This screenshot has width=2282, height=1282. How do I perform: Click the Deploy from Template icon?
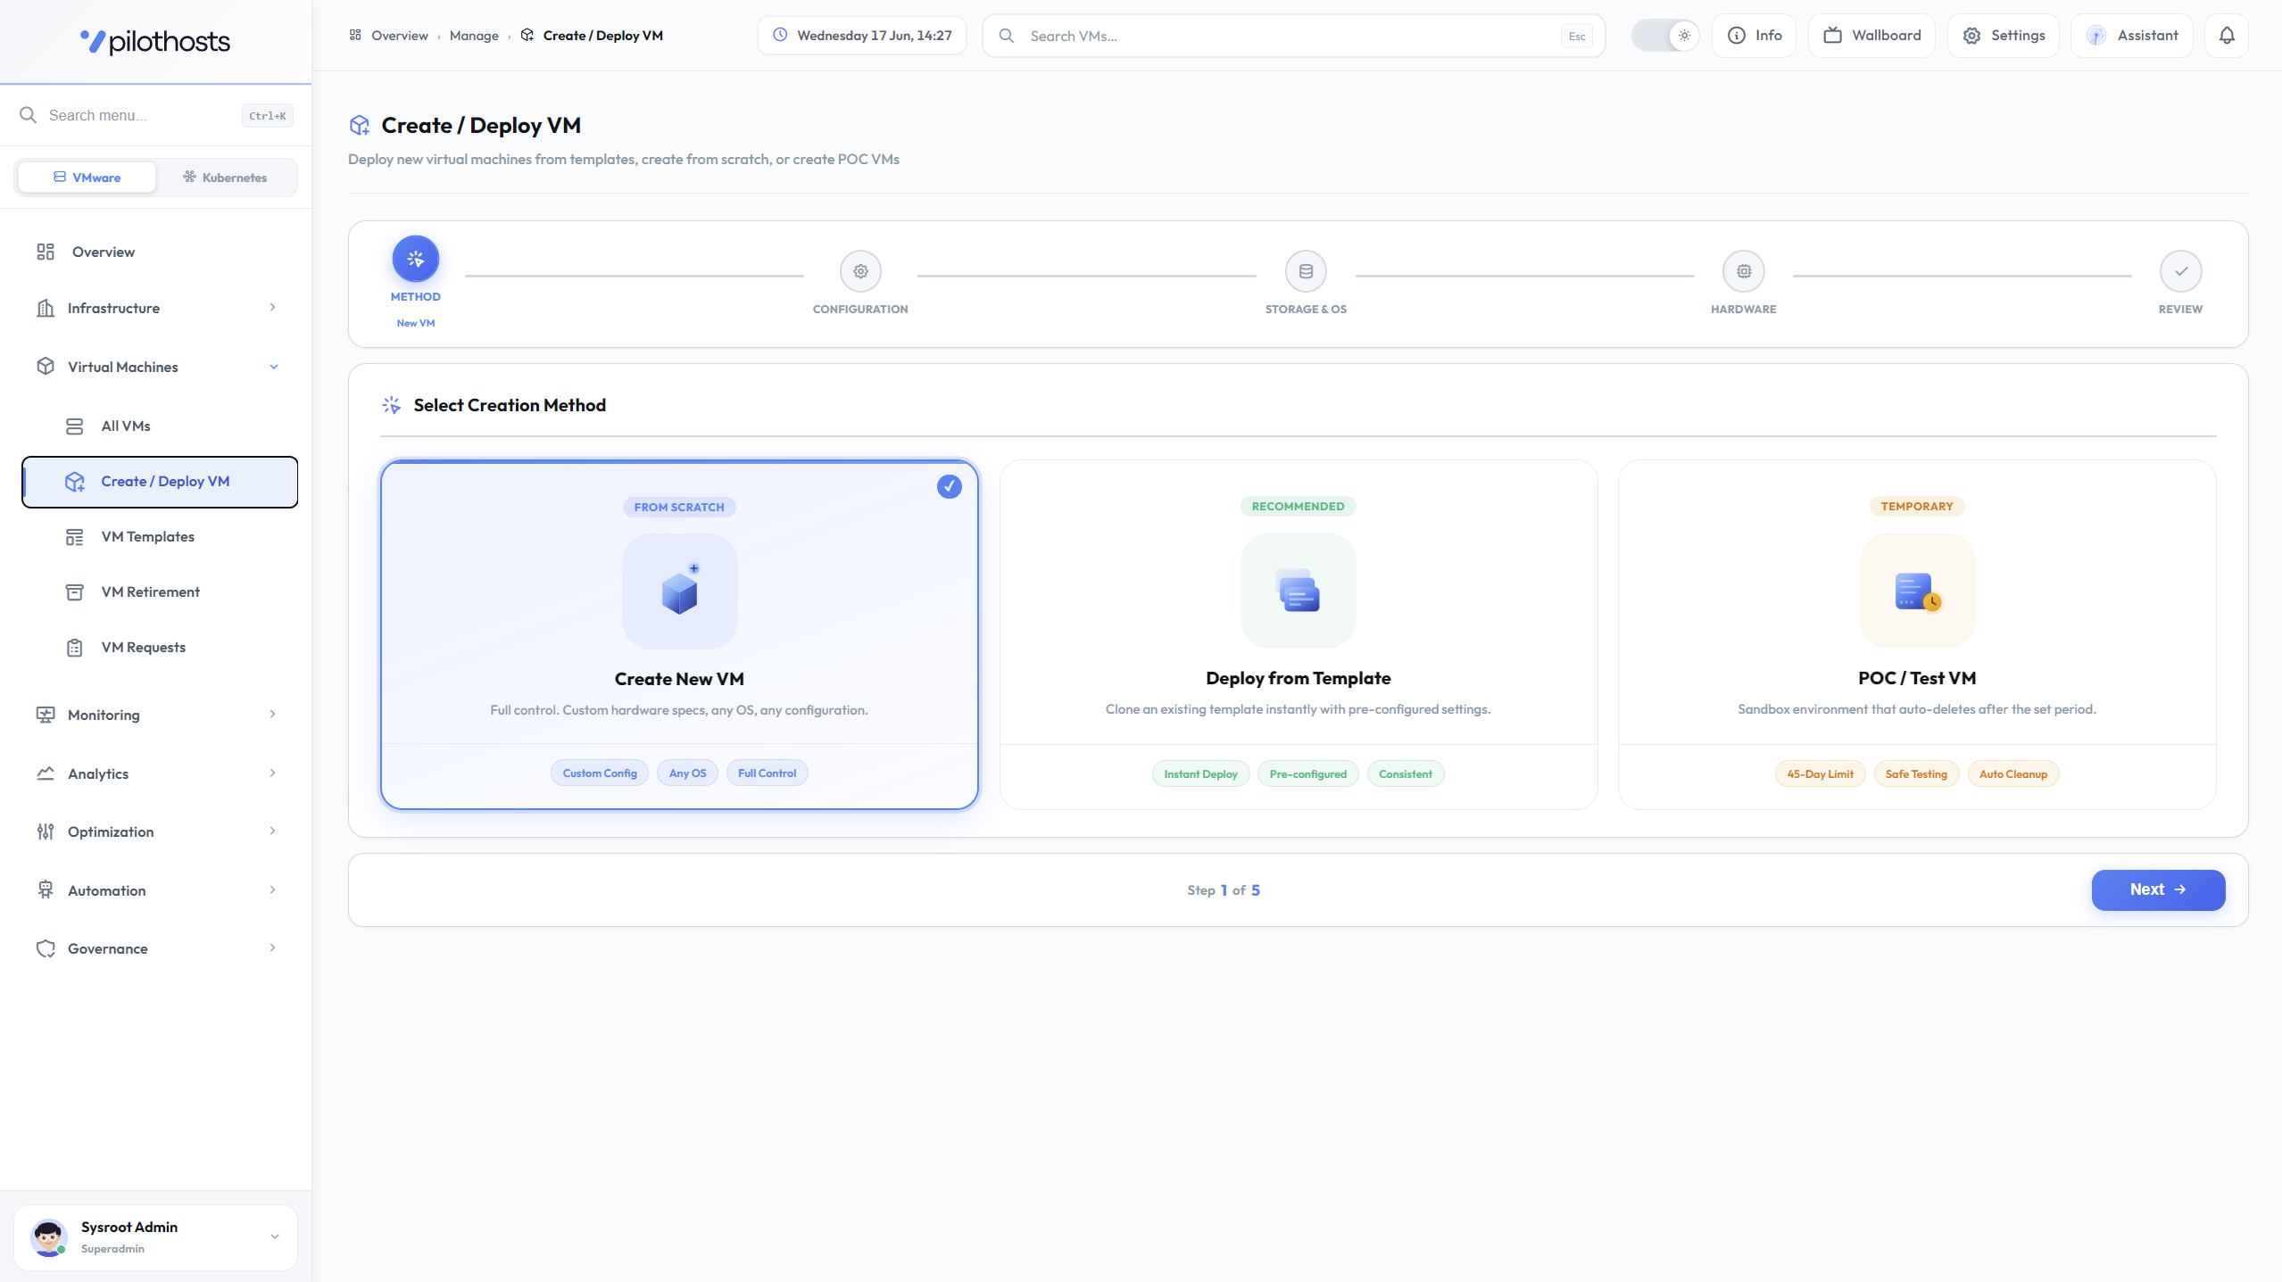tap(1298, 590)
